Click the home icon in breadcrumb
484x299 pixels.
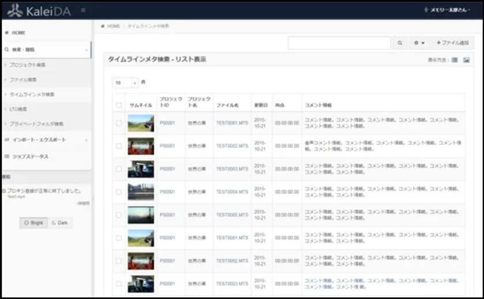click(103, 27)
